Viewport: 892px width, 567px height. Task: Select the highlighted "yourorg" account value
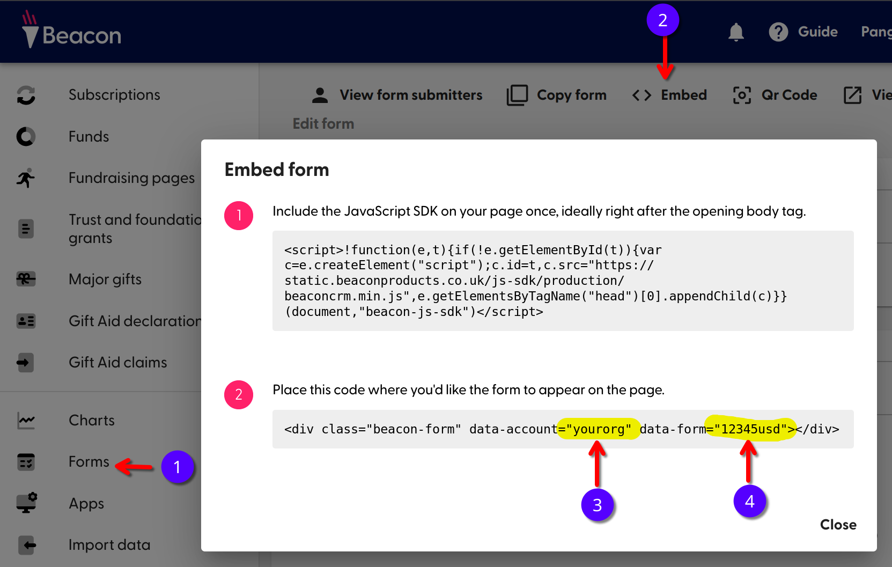pos(598,429)
